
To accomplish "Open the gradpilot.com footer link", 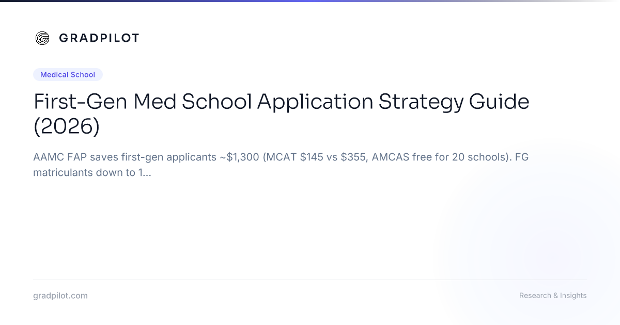I will point(60,296).
